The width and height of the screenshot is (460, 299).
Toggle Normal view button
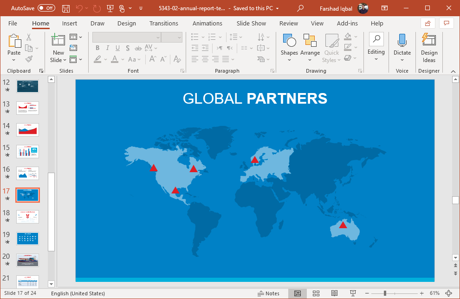pos(298,293)
